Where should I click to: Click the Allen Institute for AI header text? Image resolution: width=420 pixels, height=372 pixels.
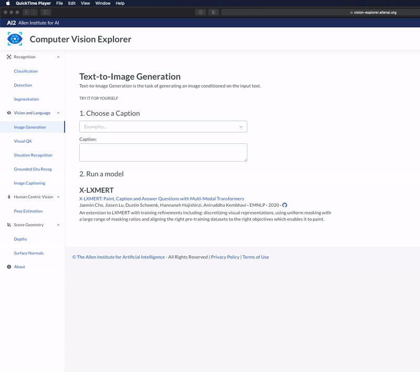[38, 23]
